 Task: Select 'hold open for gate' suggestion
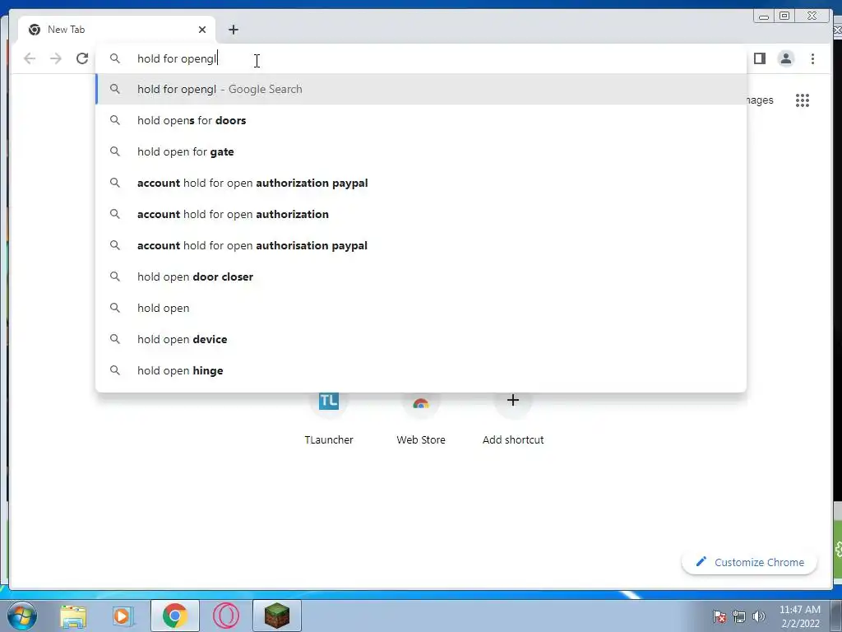(x=421, y=151)
